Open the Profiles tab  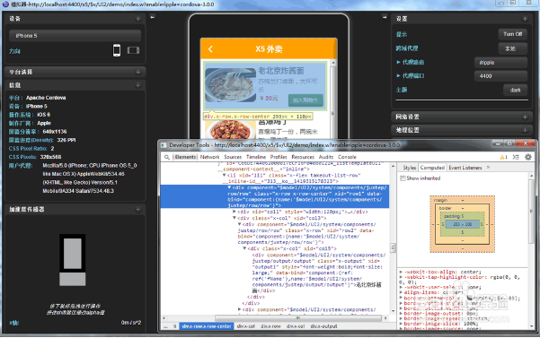tap(279, 157)
